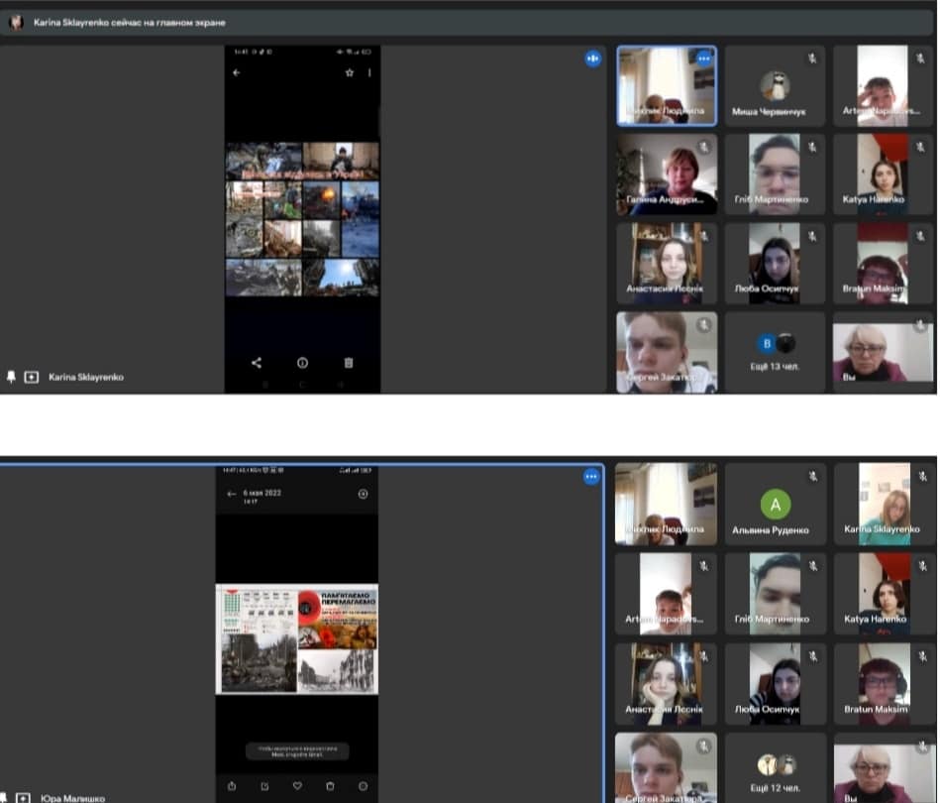Click the share icon left of the trash in upper phone

tap(257, 363)
